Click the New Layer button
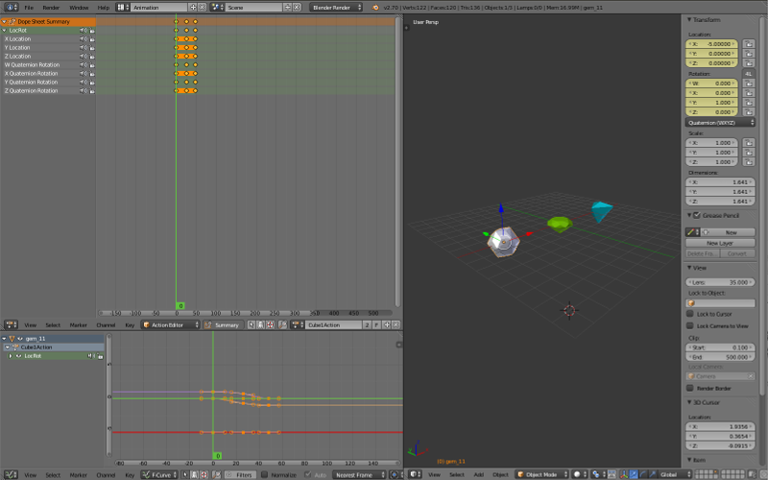This screenshot has width=768, height=480. coord(720,244)
